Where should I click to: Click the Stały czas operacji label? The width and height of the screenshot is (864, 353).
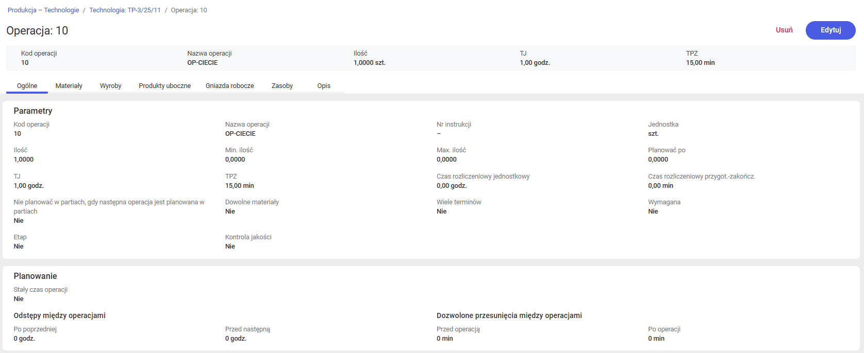[x=41, y=290]
